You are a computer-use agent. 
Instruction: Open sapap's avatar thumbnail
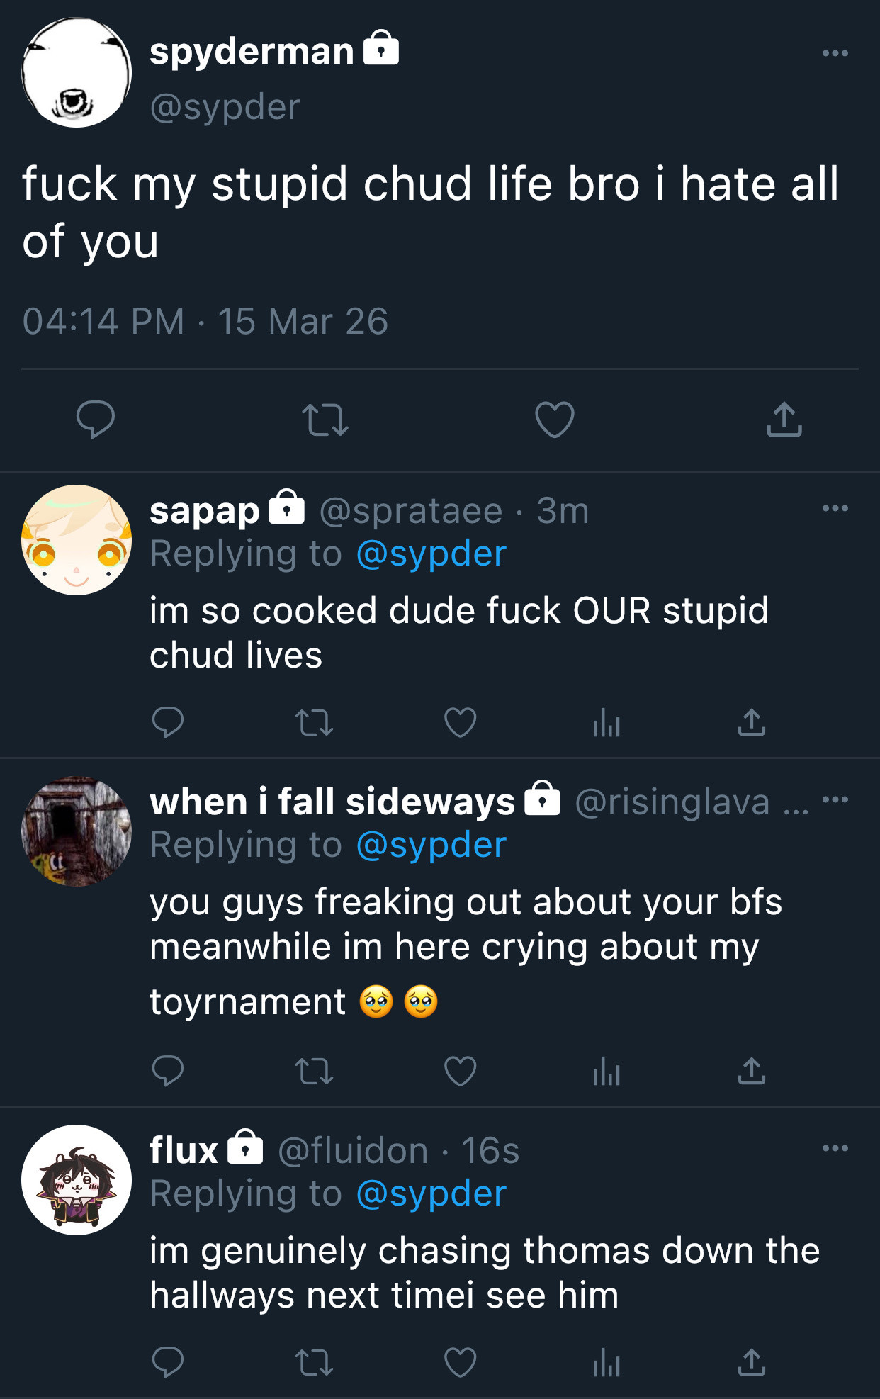point(77,540)
